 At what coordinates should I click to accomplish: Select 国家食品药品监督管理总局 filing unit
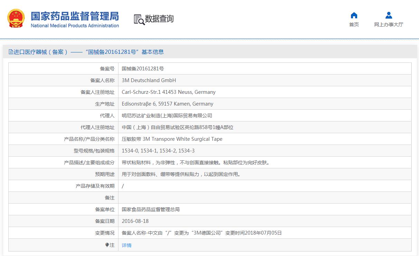tap(151, 209)
